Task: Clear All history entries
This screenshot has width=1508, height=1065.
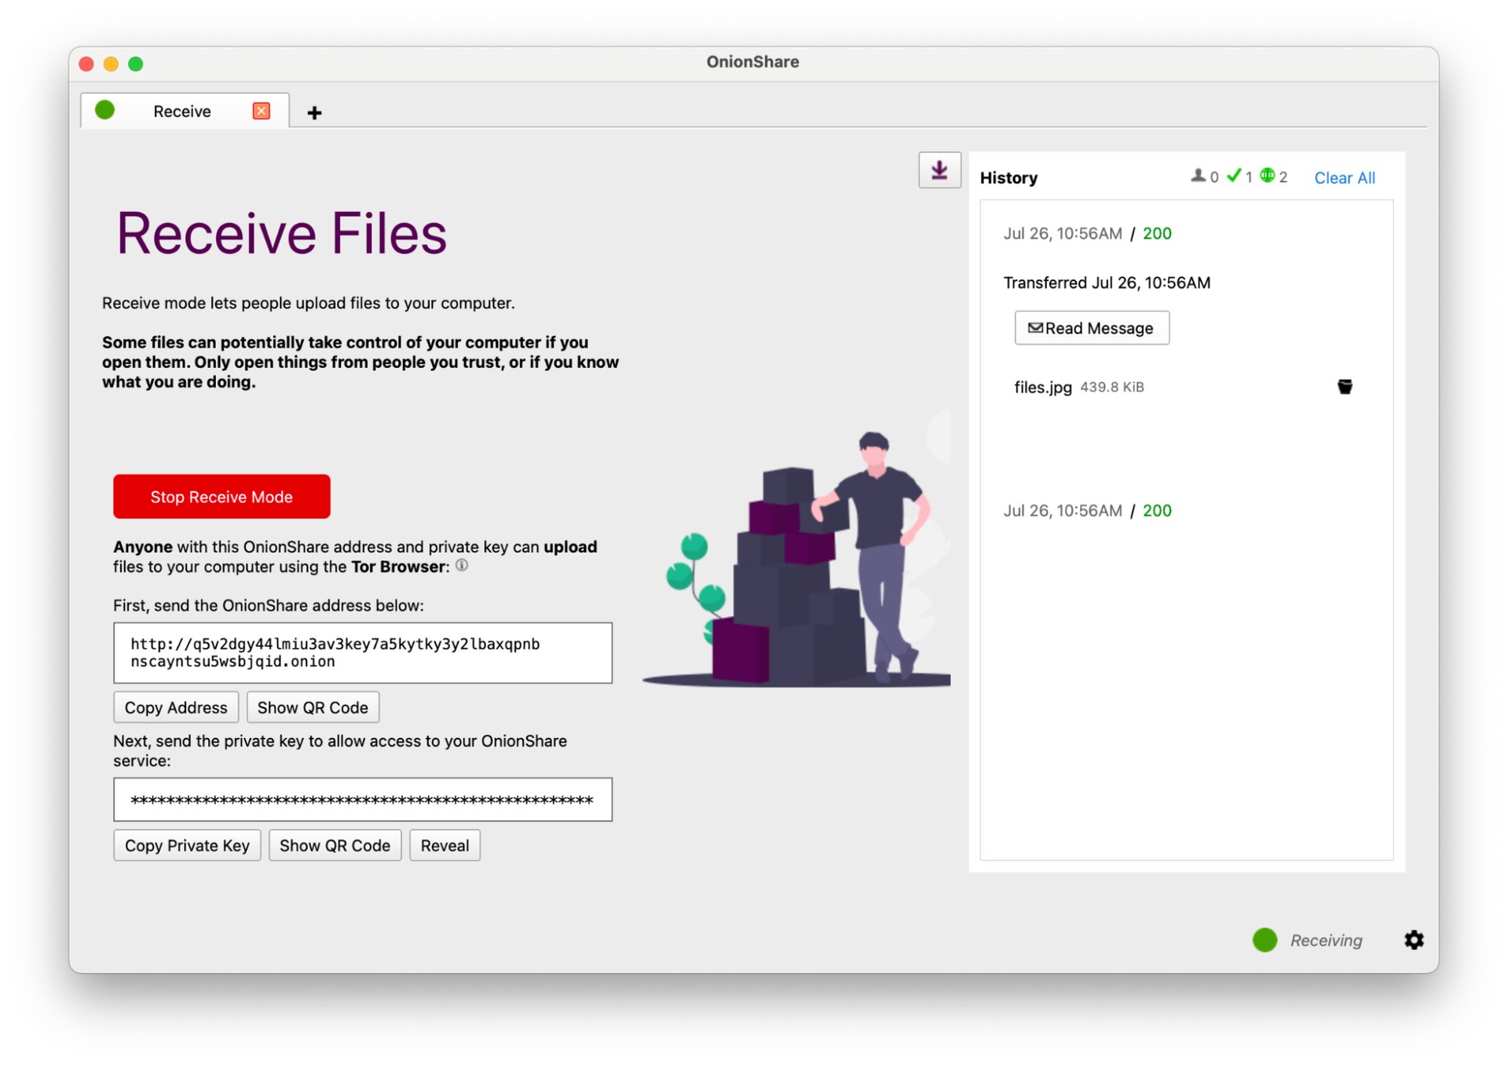Action: point(1345,177)
